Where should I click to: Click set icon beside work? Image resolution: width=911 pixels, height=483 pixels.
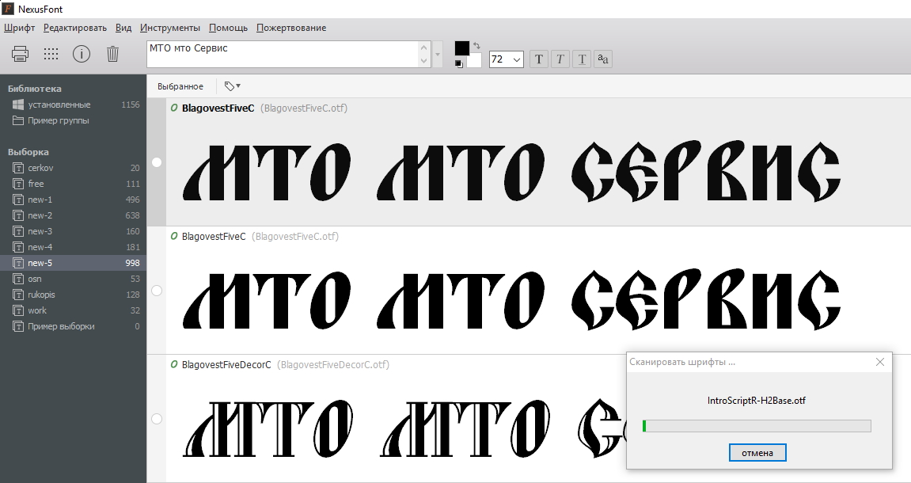18,310
